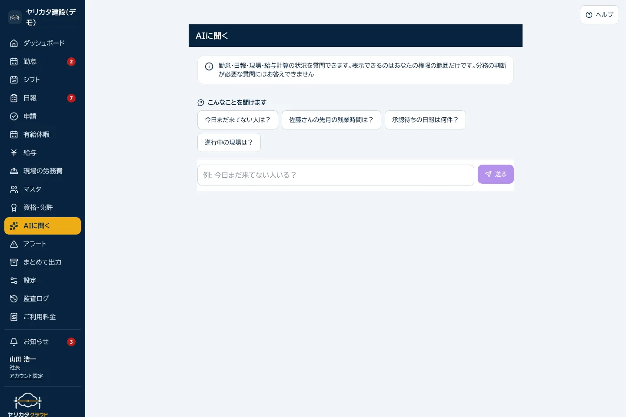
Task: Click the user name 山田 浩一
Action: tap(23, 359)
